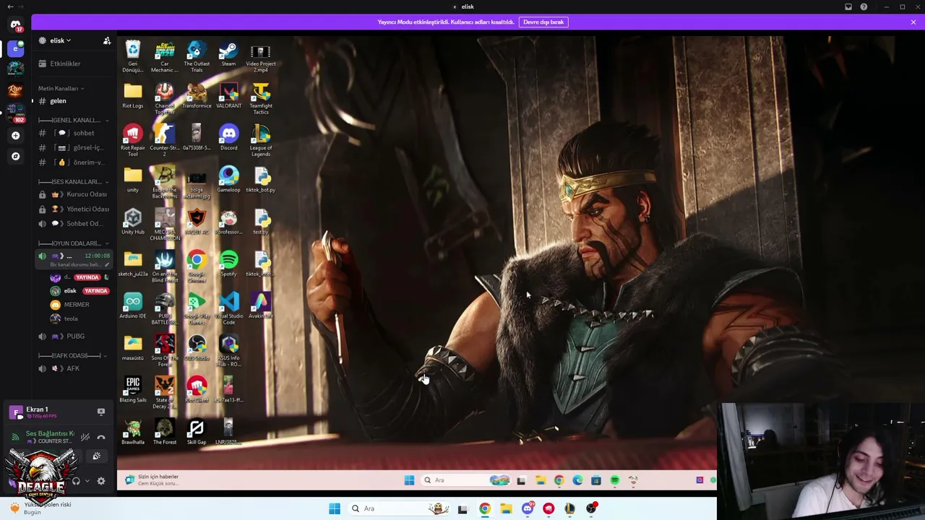Dismiss the streamer mode banner
This screenshot has height=520, width=925.
click(x=913, y=22)
